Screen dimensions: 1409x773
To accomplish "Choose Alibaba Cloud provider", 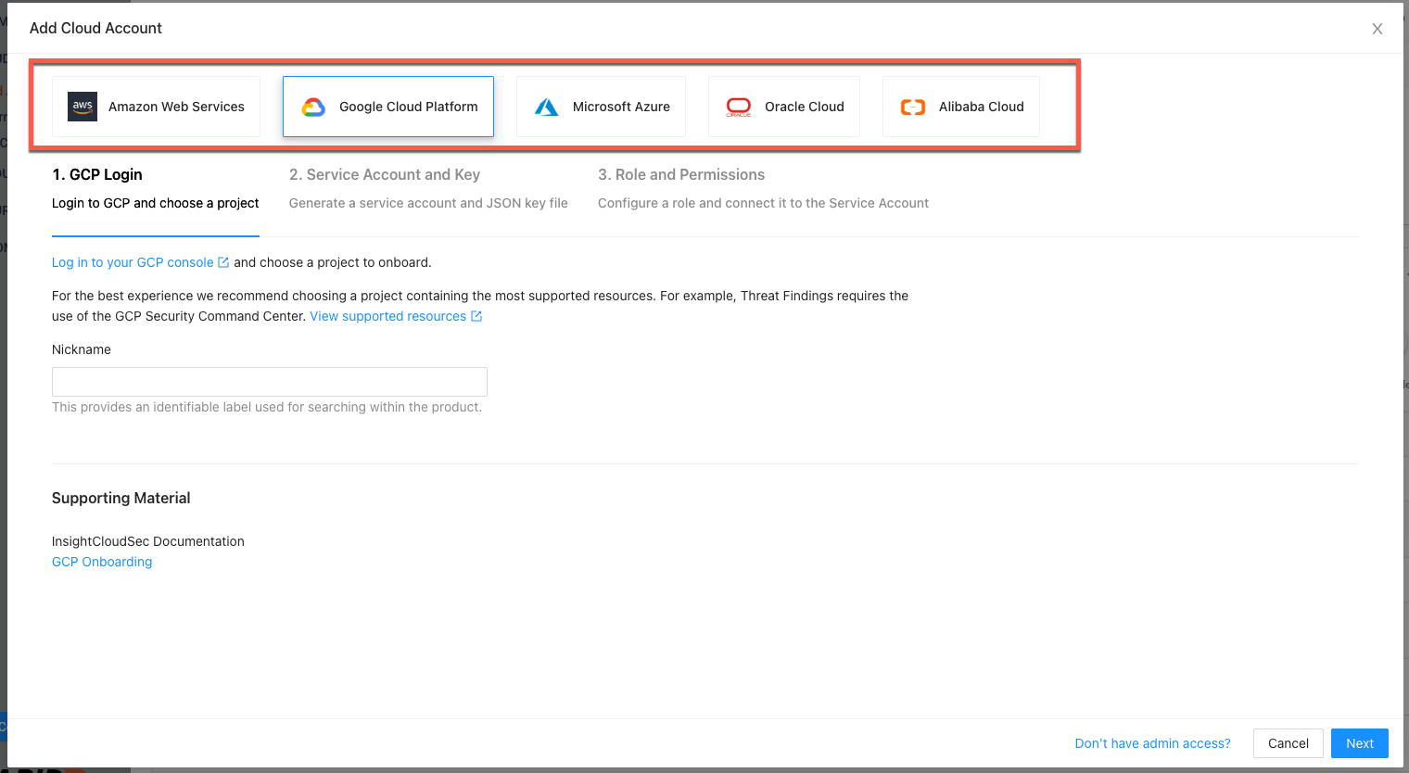I will point(961,107).
